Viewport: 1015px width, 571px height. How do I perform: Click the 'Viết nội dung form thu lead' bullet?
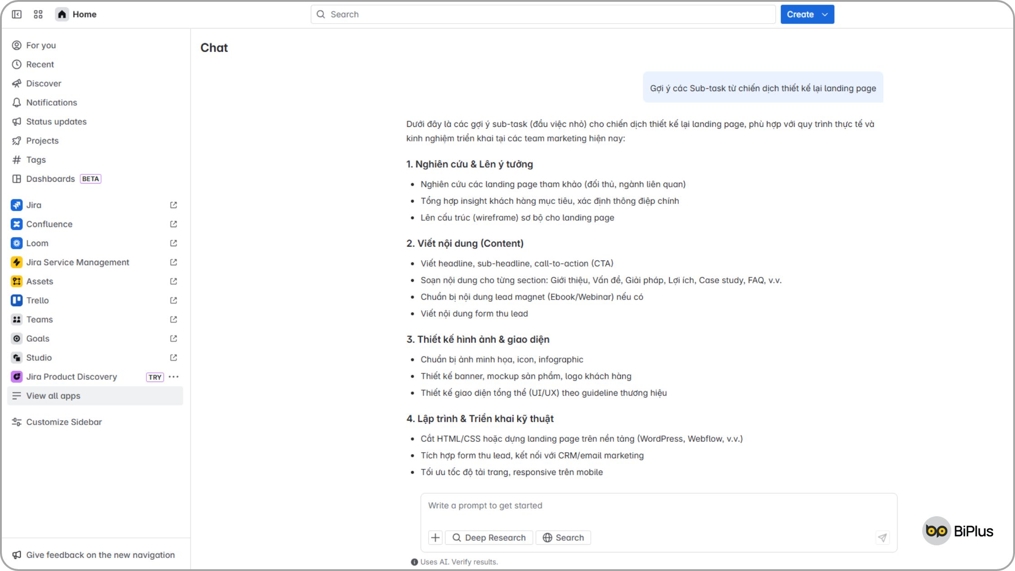coord(474,314)
